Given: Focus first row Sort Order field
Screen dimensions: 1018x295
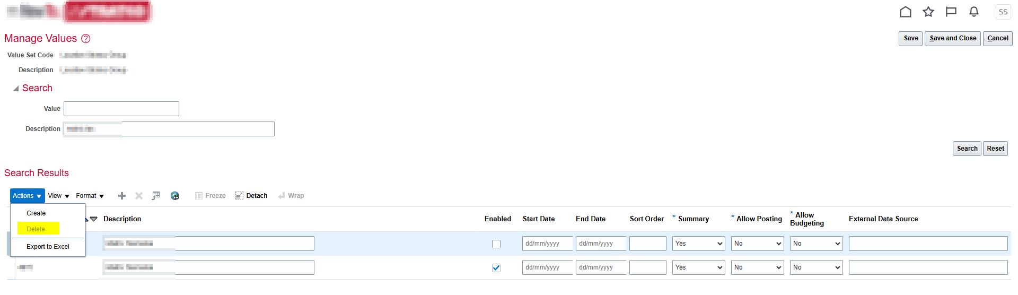Looking at the screenshot, I should (x=648, y=244).
